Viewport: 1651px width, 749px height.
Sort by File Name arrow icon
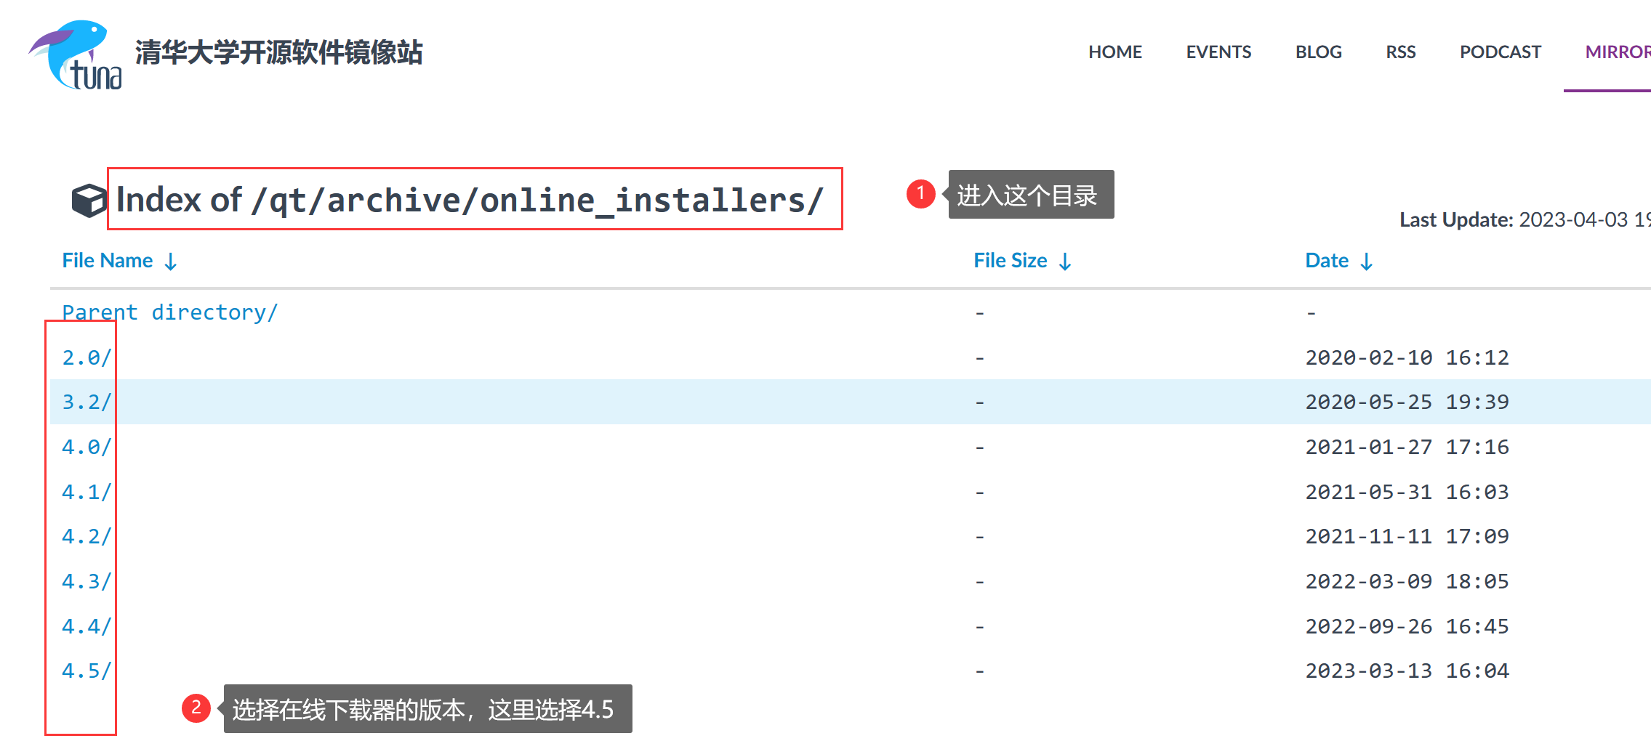tap(171, 262)
